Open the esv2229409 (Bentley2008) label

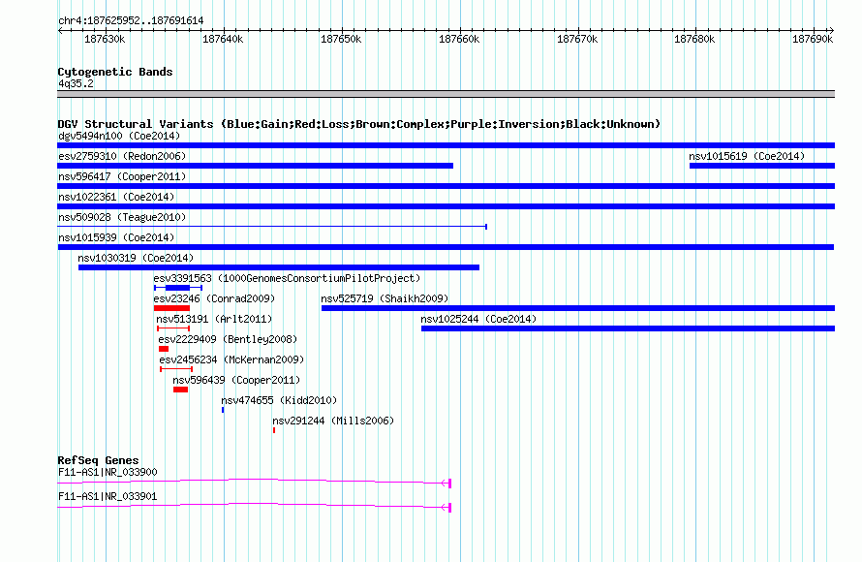(228, 339)
